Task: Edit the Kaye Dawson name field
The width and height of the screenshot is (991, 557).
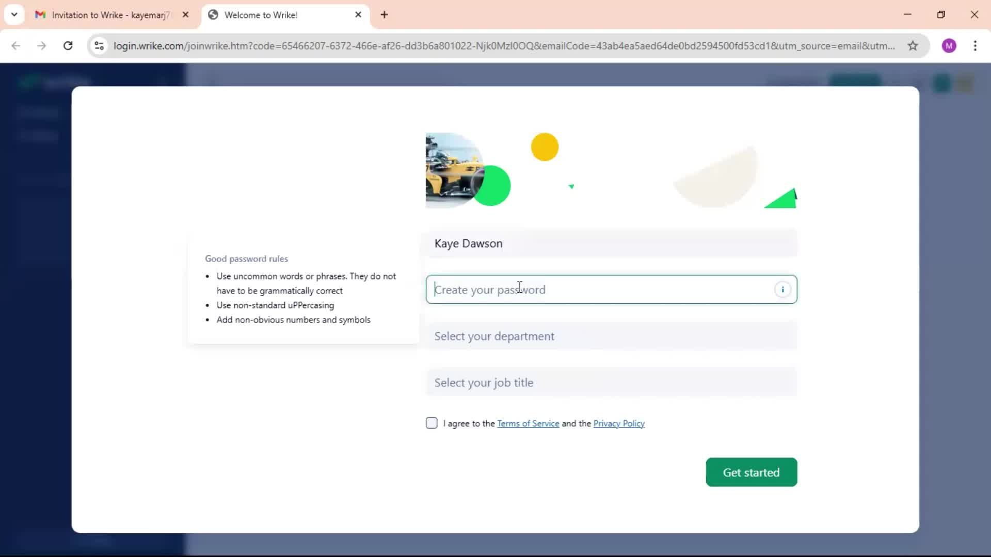Action: pyautogui.click(x=611, y=243)
